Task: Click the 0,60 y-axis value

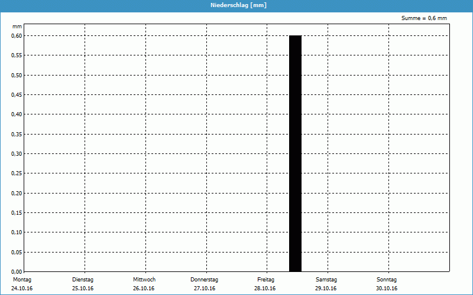Action: tap(17, 36)
